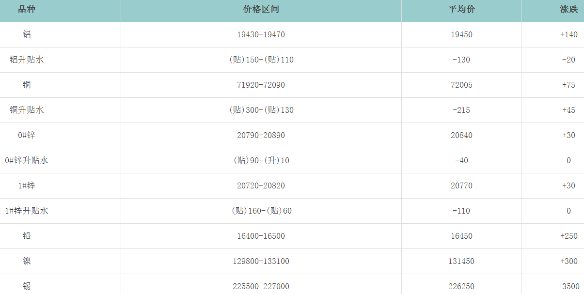
Task: Click the 铜 variety cell
Action: (27, 85)
